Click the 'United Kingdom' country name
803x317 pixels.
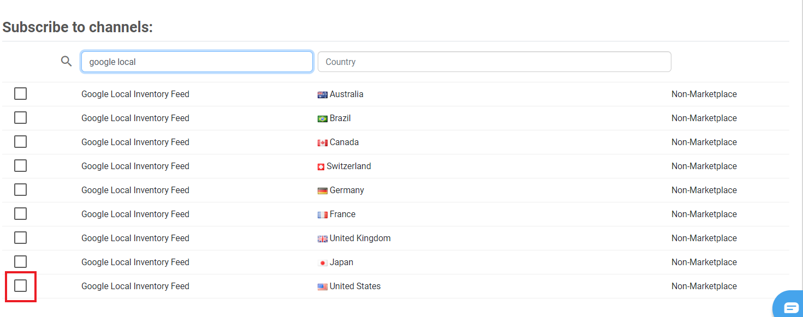click(x=360, y=238)
